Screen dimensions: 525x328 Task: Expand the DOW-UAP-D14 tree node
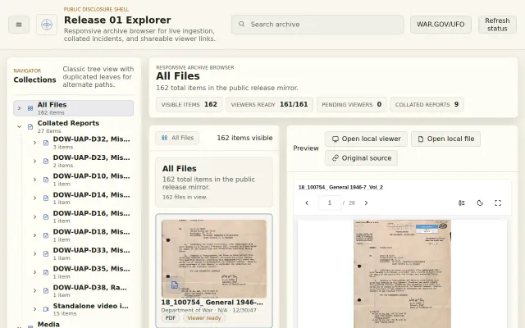pyautogui.click(x=34, y=198)
